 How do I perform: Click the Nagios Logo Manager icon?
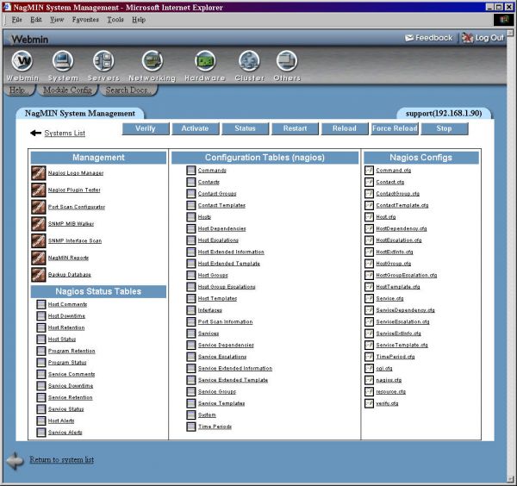(x=39, y=173)
